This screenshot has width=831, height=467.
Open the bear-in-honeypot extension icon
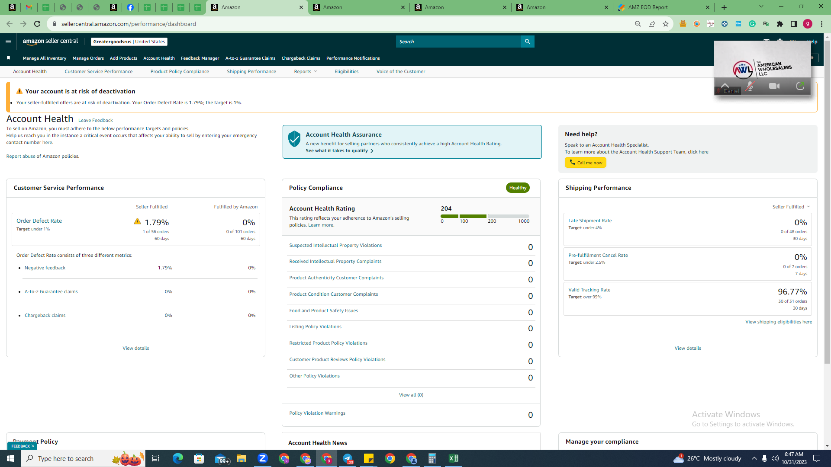point(683,24)
